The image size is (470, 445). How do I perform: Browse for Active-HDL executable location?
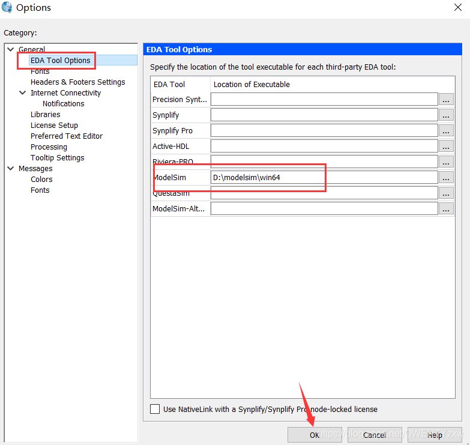pyautogui.click(x=446, y=146)
